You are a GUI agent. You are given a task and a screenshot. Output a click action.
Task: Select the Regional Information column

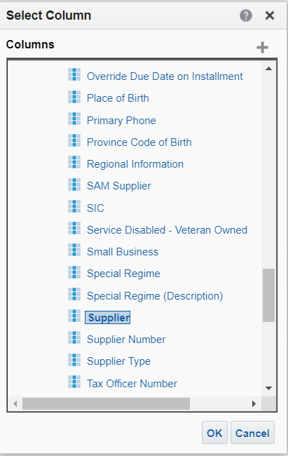coord(135,164)
